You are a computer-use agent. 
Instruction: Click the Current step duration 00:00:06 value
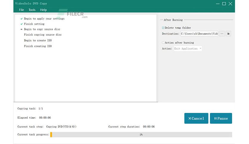point(149,127)
